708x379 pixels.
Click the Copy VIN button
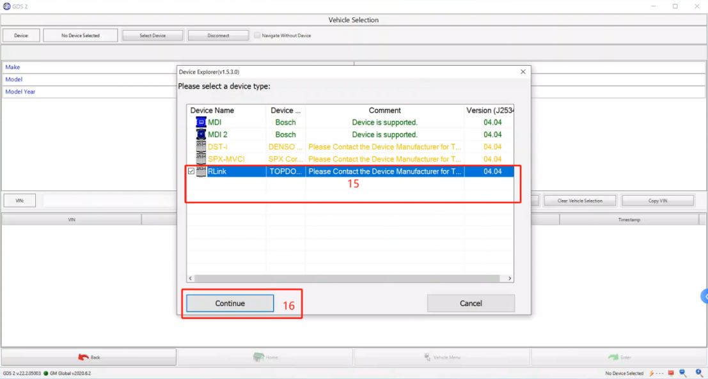(x=657, y=201)
